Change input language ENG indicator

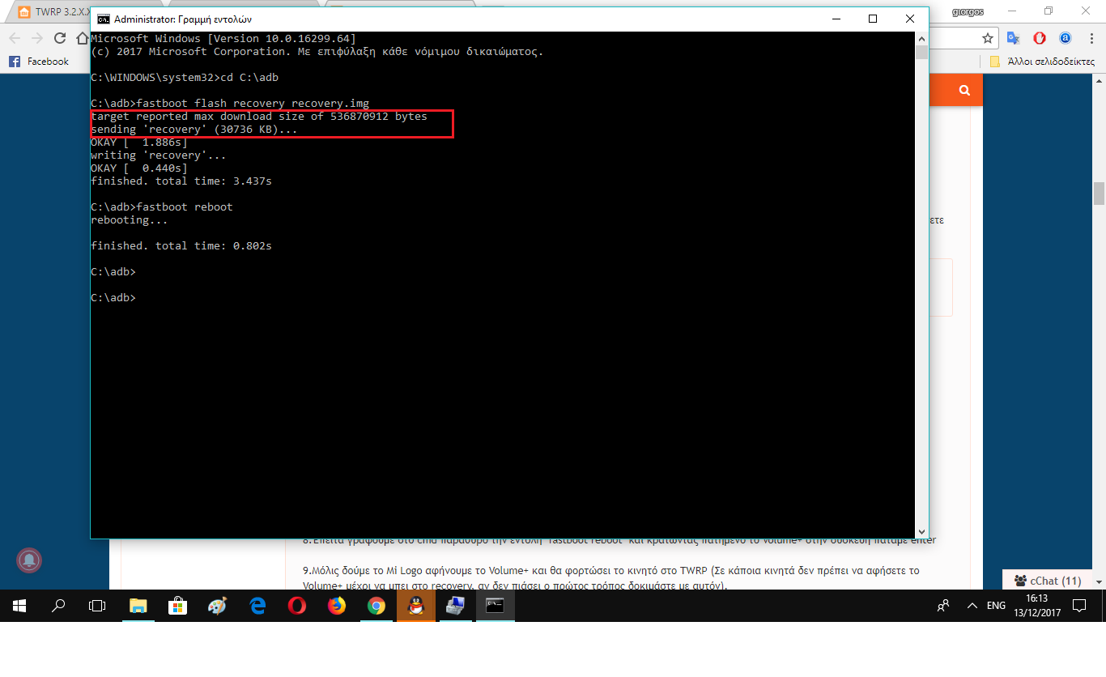(x=997, y=605)
